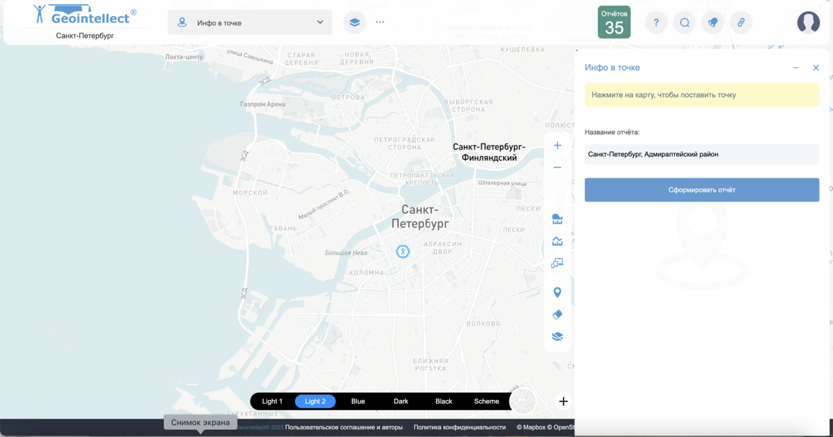Open the three-dots more menu
The width and height of the screenshot is (833, 437).
click(x=380, y=22)
